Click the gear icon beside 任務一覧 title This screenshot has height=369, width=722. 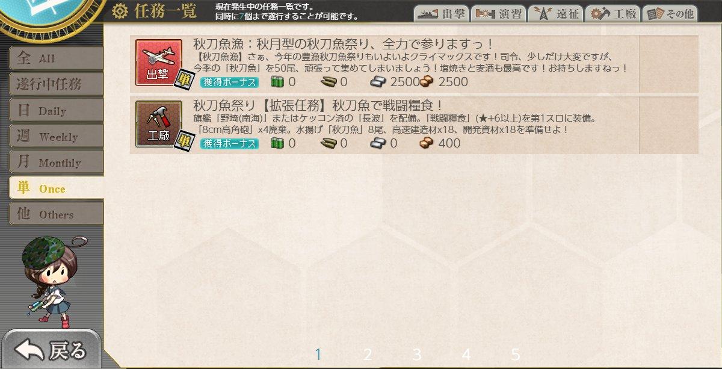click(x=120, y=11)
